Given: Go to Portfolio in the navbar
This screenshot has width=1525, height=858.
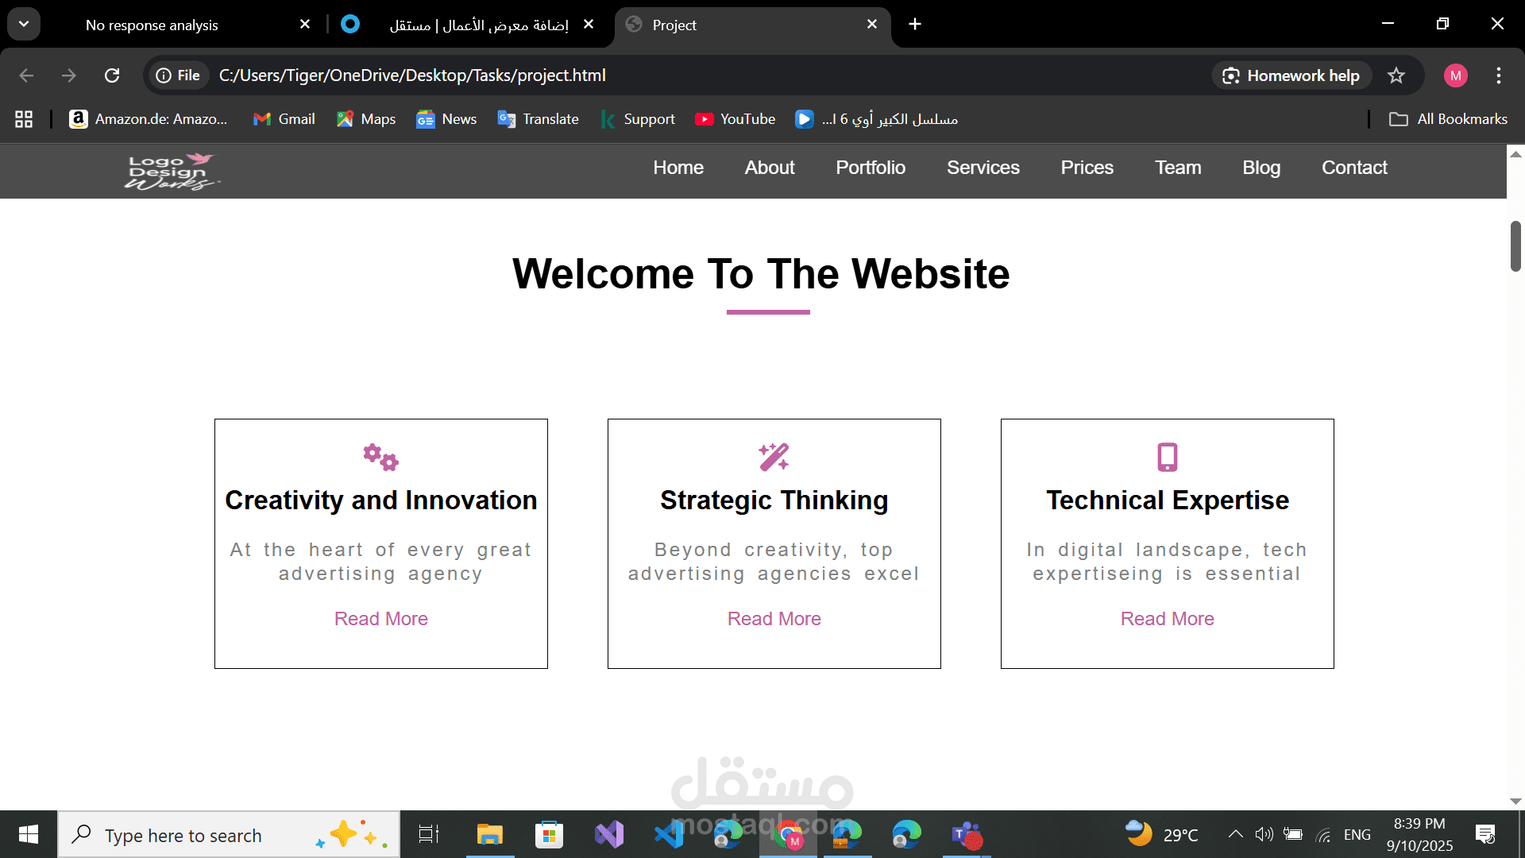Looking at the screenshot, I should click(x=871, y=168).
